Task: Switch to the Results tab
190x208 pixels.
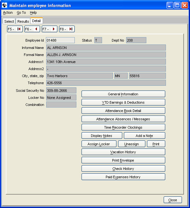Action: (23, 21)
